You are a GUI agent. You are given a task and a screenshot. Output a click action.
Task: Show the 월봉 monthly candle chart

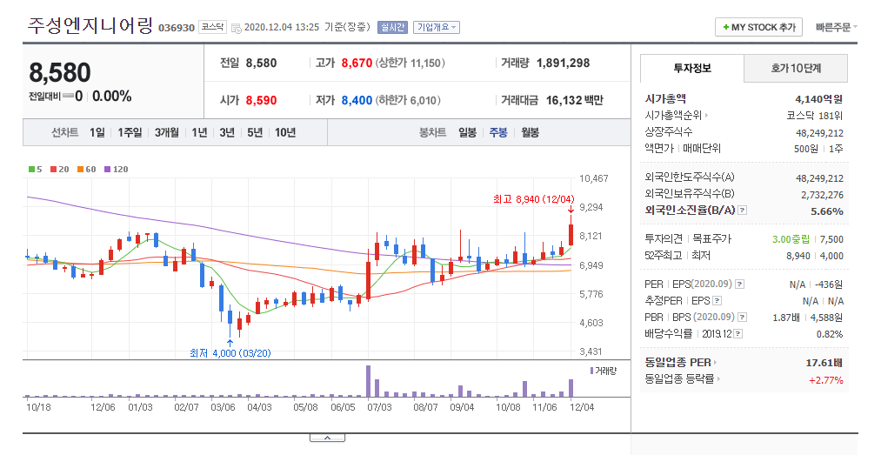point(530,132)
